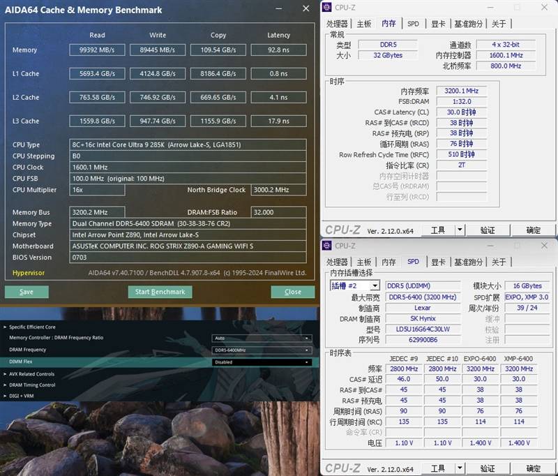Expand the DIGI + VRM section

[x=23, y=396]
